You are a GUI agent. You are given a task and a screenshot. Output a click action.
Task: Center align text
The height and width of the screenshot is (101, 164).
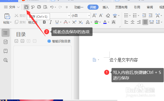pyautogui.click(x=133, y=22)
